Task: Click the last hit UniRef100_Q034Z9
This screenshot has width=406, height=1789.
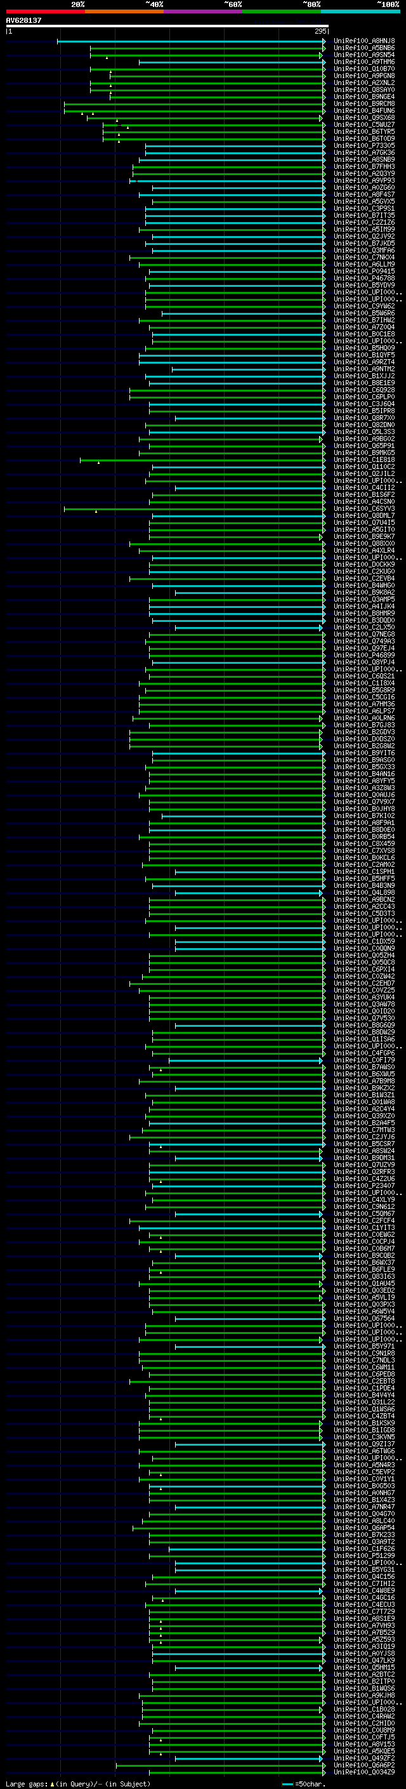Action: pos(364,1772)
